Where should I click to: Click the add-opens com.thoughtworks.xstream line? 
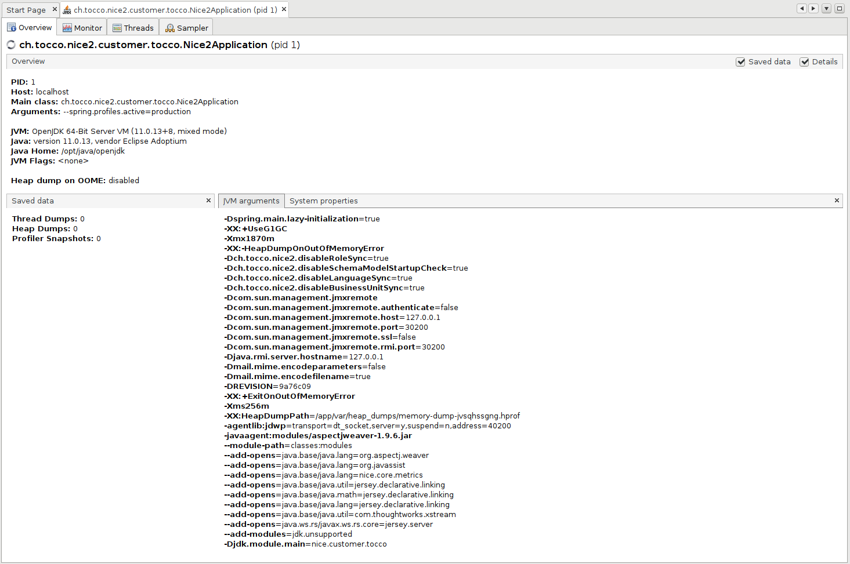pos(340,514)
